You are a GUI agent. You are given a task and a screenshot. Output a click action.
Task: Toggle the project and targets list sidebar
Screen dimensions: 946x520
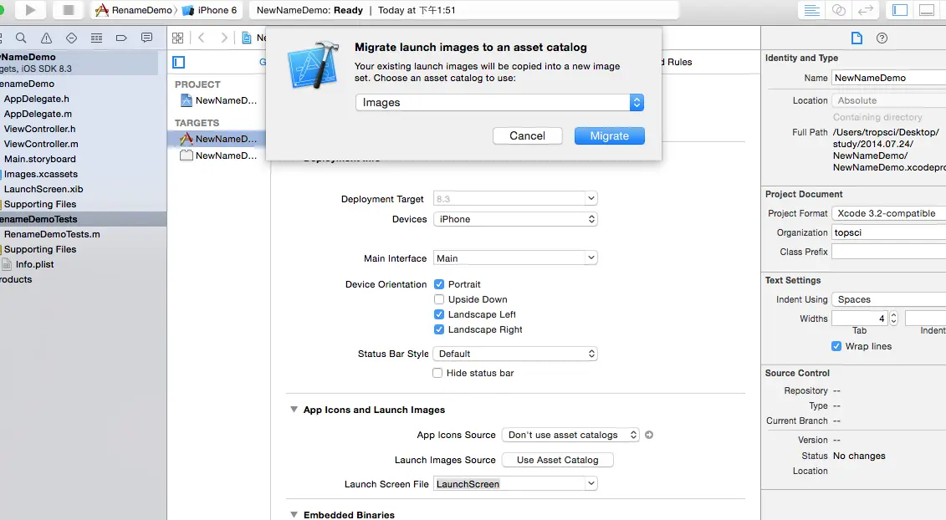[x=179, y=62]
